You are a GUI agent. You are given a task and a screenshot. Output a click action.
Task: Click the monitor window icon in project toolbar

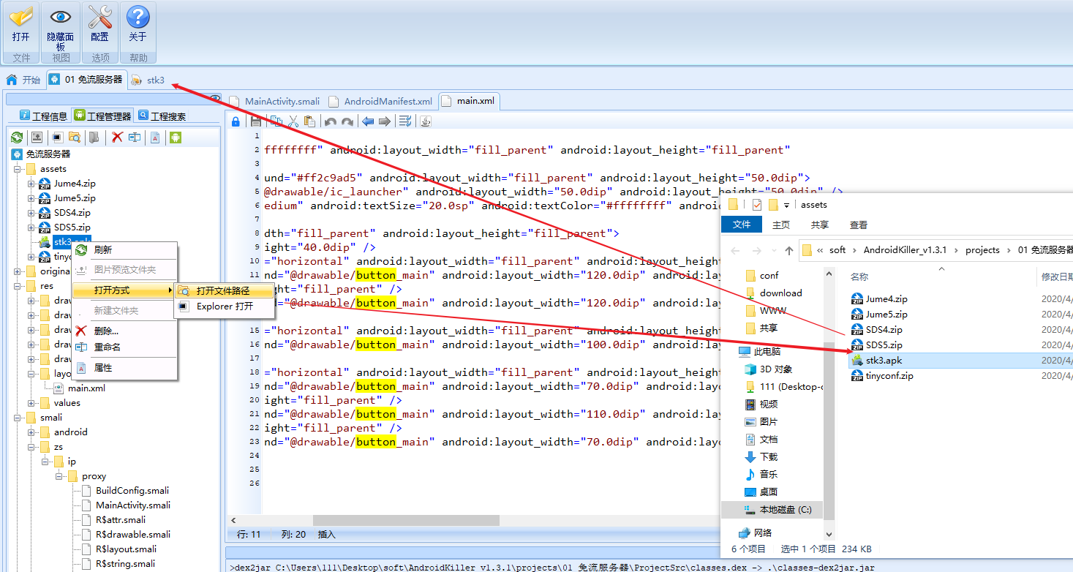(57, 137)
